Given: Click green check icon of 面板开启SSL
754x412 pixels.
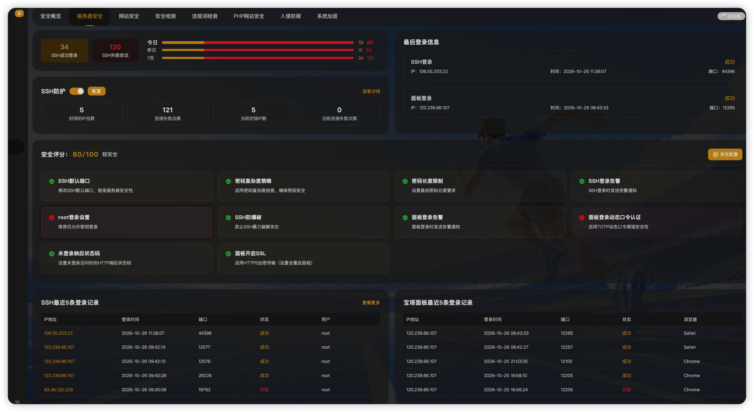Looking at the screenshot, I should click(x=228, y=254).
